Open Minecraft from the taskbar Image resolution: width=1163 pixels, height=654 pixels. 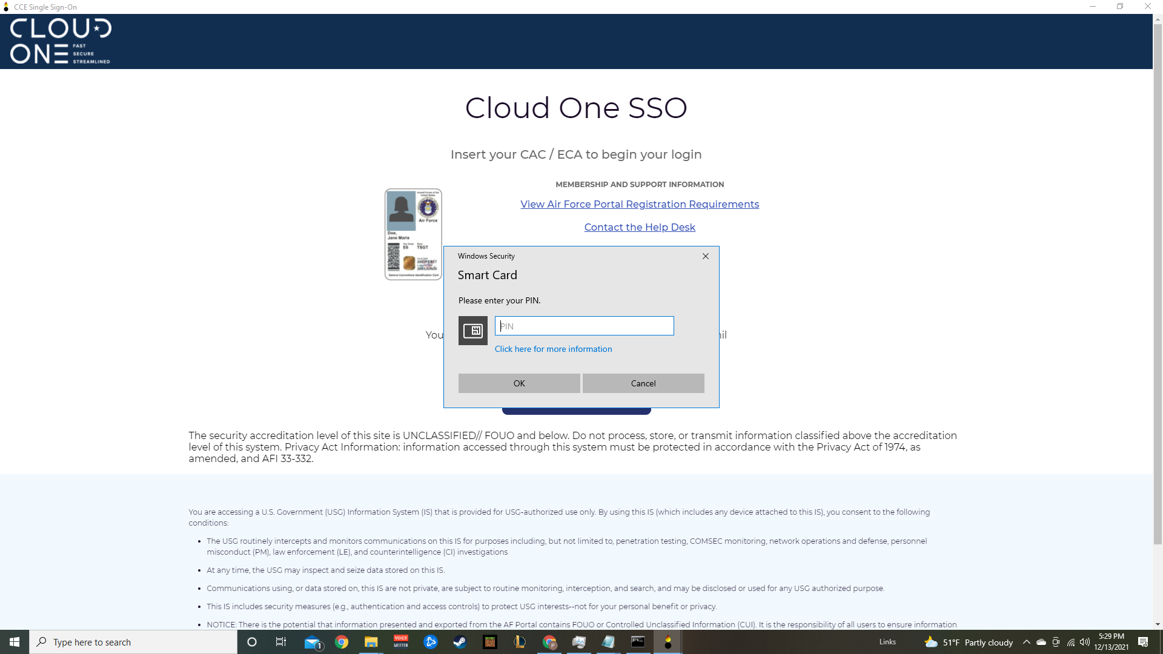489,642
